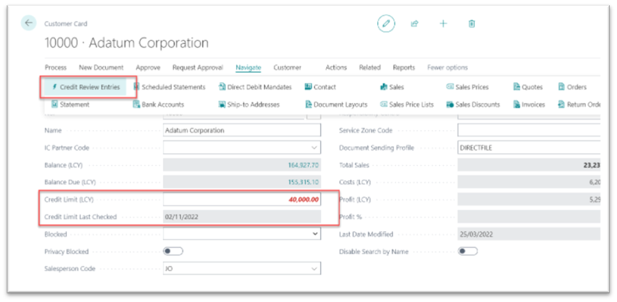Image resolution: width=617 pixels, height=302 pixels.
Task: Click Fewer options
Action: click(447, 68)
